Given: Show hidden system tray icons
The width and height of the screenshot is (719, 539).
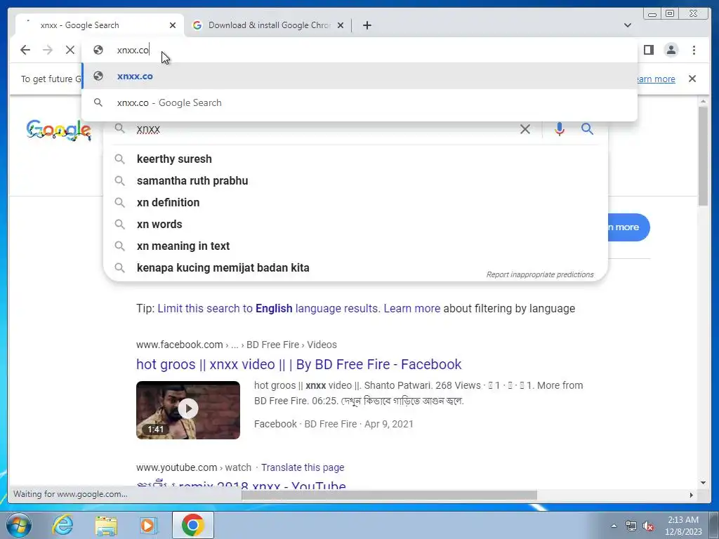Looking at the screenshot, I should point(614,526).
